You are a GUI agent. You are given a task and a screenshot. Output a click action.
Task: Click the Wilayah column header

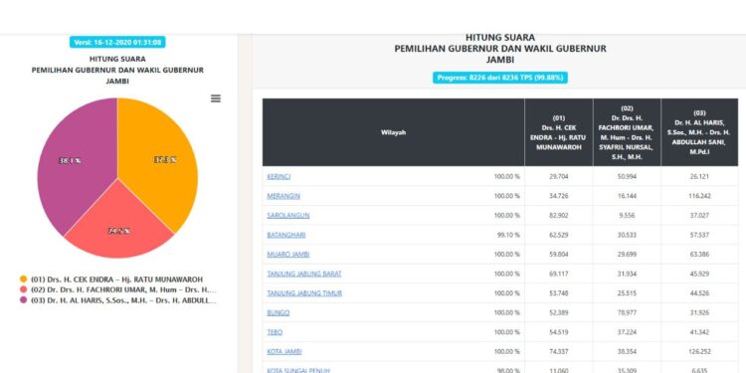coord(394,132)
